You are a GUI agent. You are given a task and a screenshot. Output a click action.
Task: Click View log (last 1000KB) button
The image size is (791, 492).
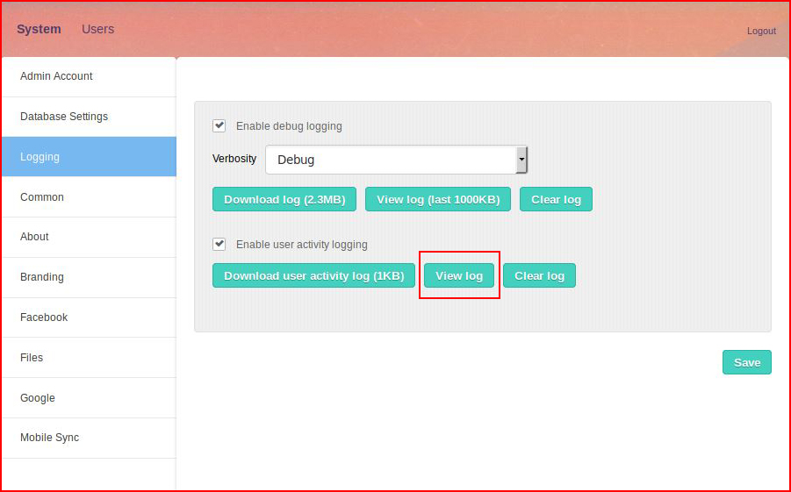(438, 199)
